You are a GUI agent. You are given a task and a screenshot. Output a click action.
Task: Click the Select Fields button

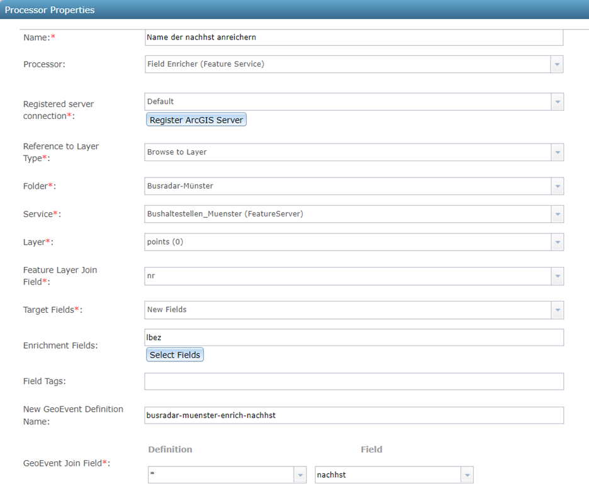175,355
